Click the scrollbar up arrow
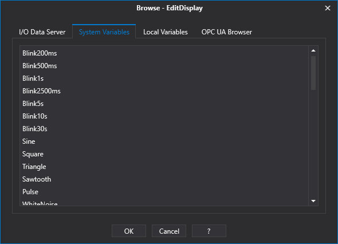Image resolution: width=338 pixels, height=244 pixels. pyautogui.click(x=313, y=50)
